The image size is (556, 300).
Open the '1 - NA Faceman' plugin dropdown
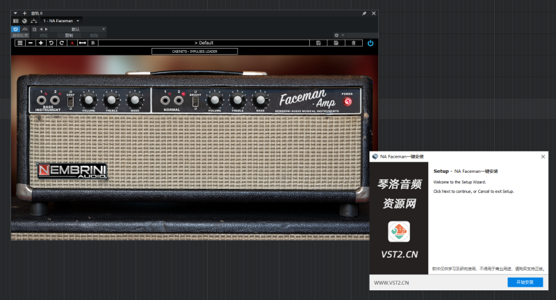click(63, 21)
